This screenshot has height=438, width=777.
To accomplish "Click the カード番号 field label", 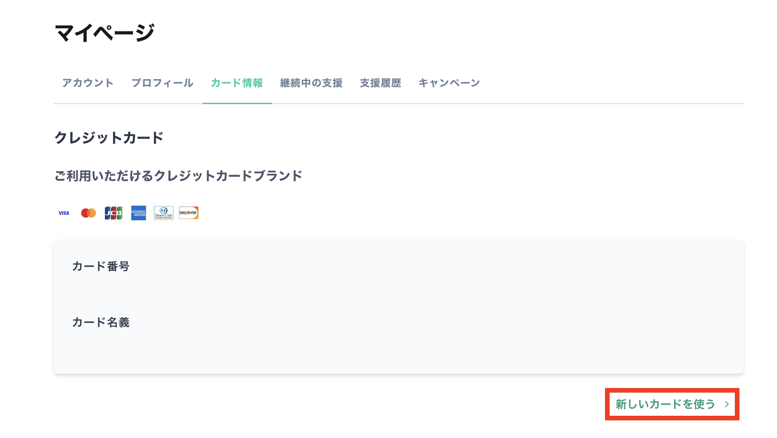I will coord(101,266).
